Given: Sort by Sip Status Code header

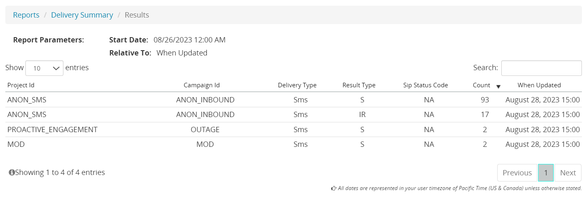Looking at the screenshot, I should point(425,85).
